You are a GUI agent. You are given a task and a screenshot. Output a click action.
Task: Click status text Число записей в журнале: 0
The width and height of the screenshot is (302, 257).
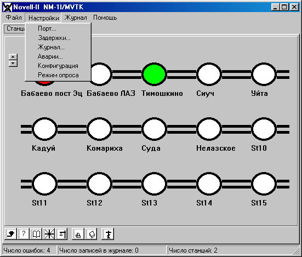click(99, 250)
